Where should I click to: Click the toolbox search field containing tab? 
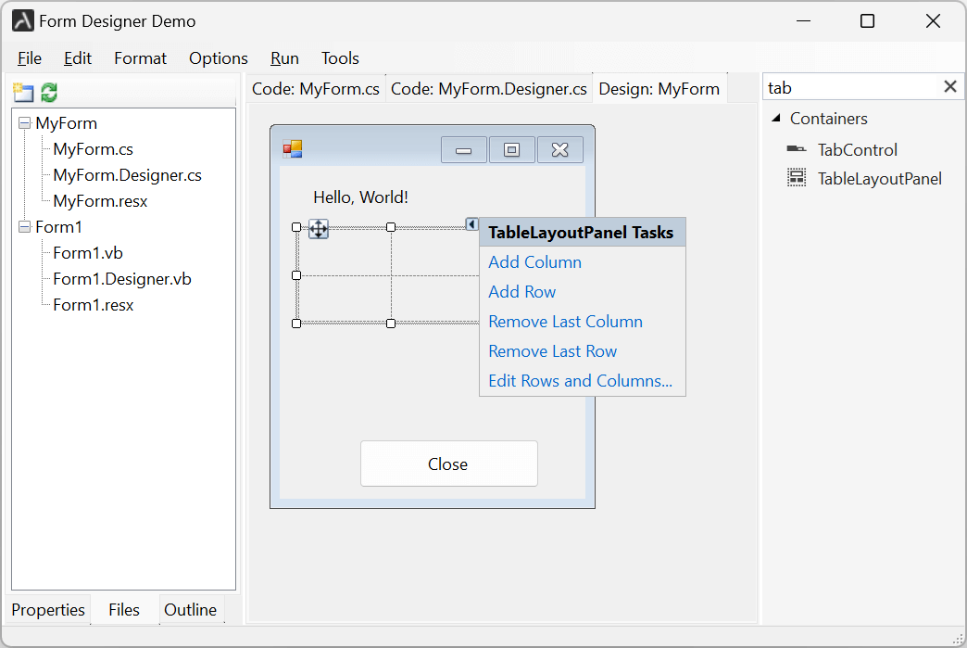pos(851,87)
